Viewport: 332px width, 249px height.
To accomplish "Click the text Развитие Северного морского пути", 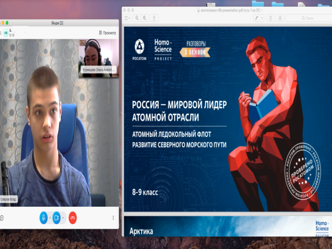I will [x=180, y=145].
